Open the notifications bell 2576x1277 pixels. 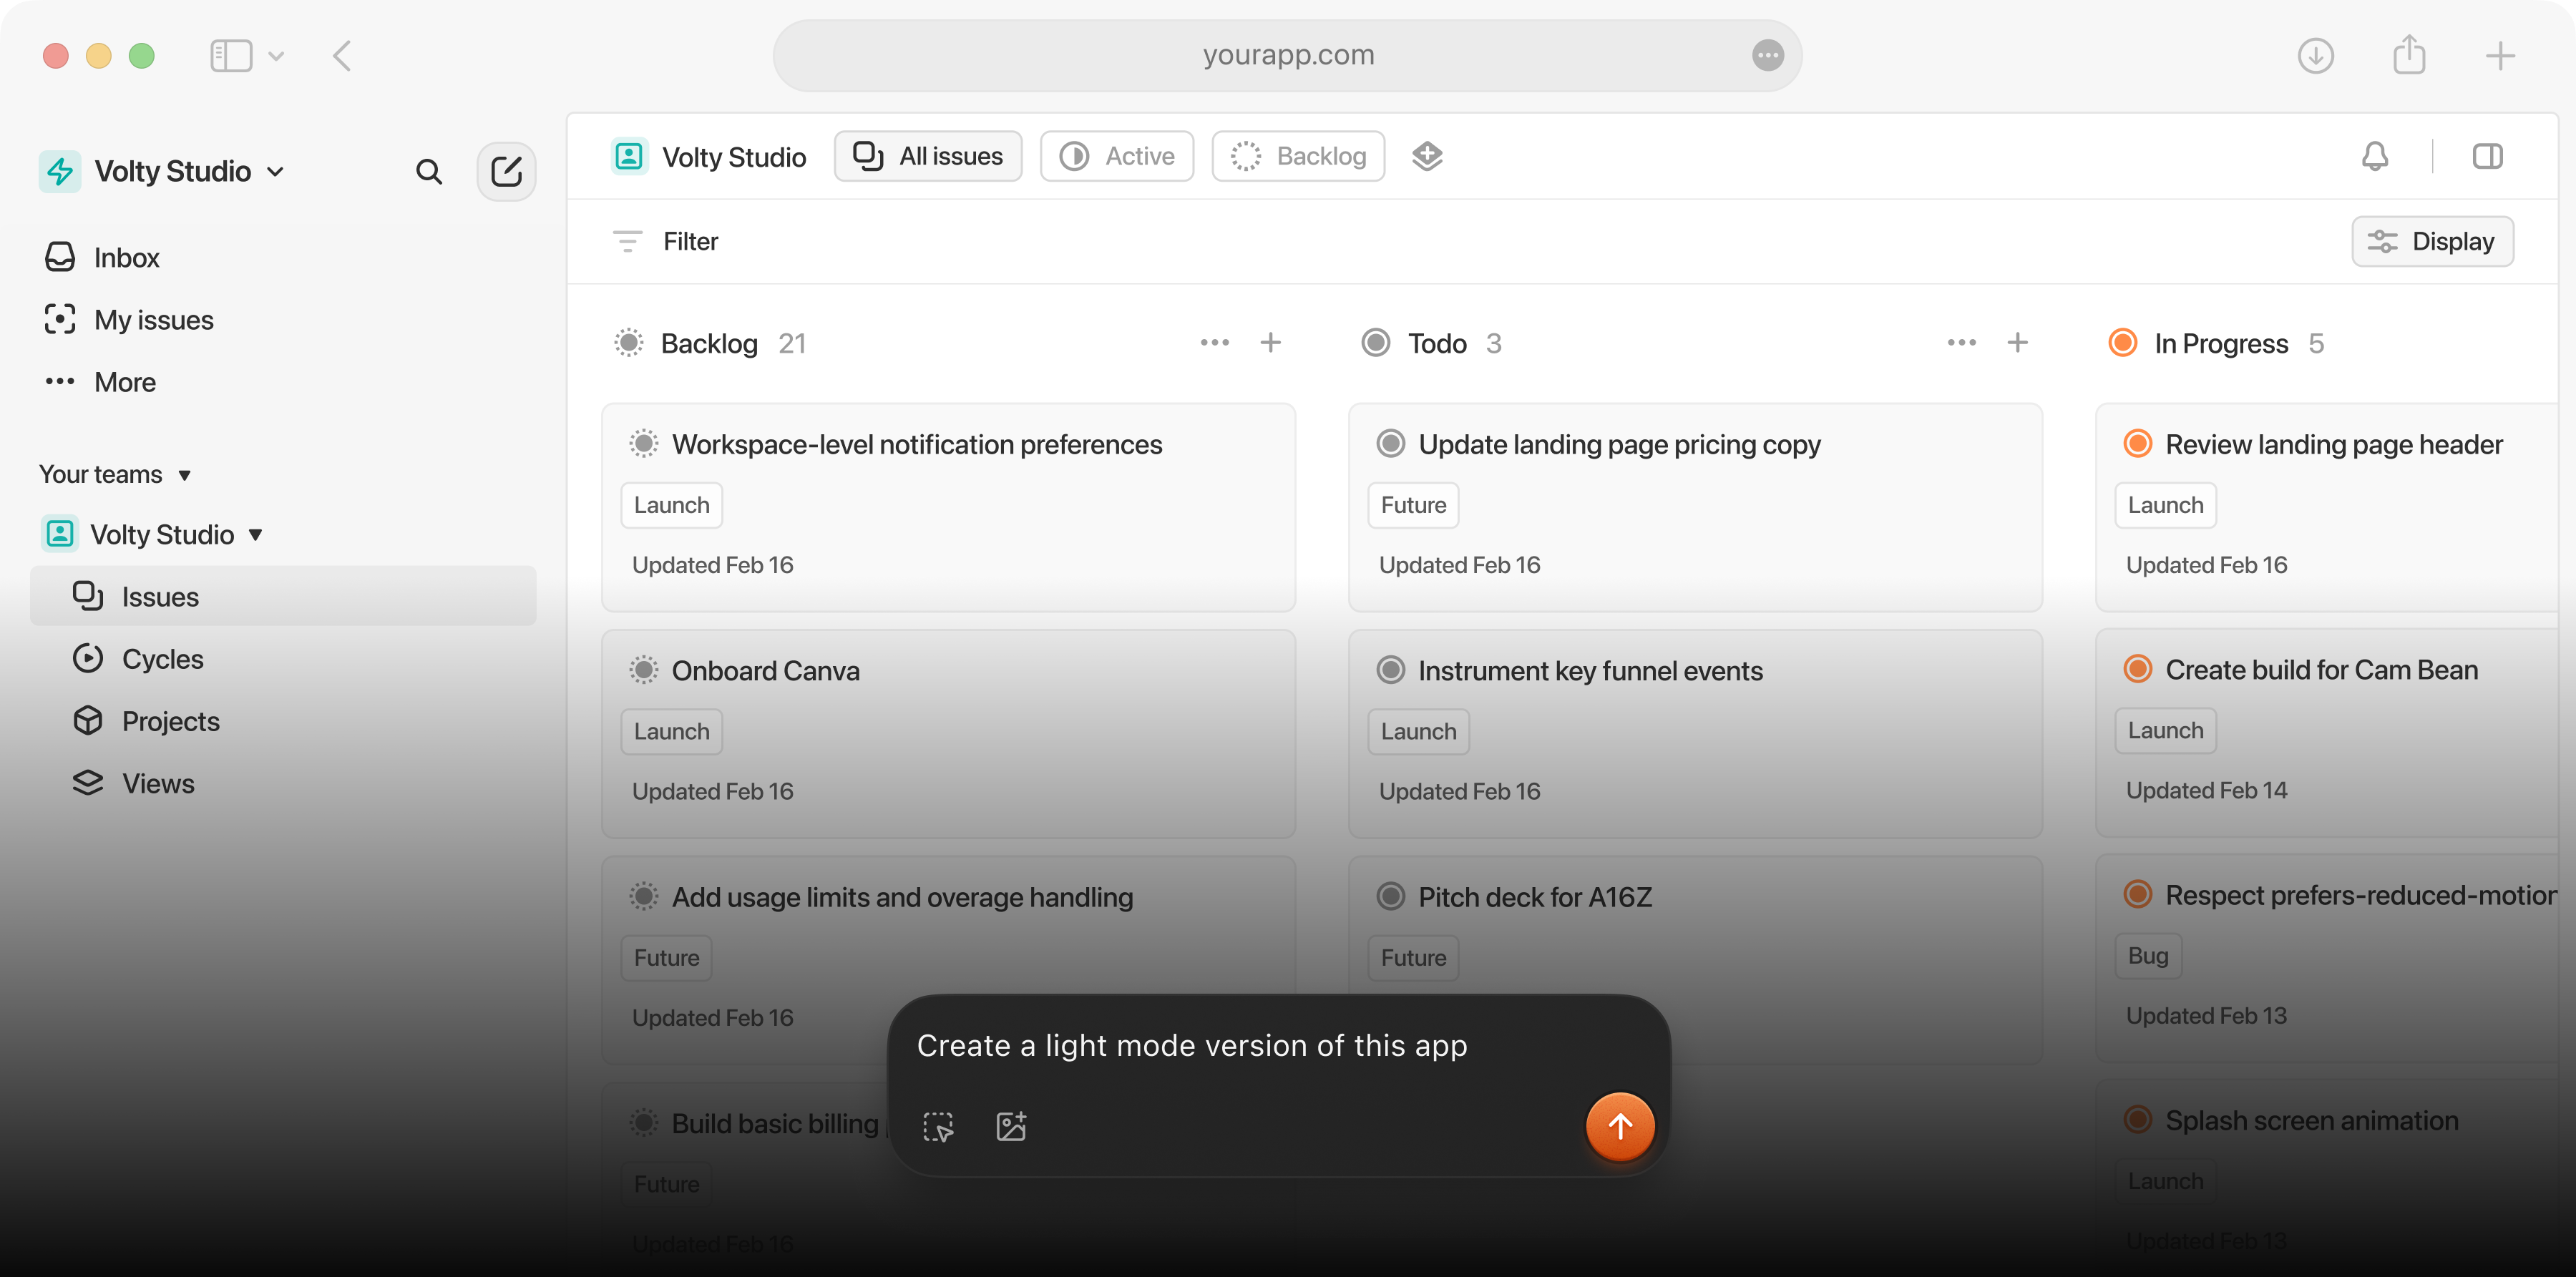coord(2374,156)
